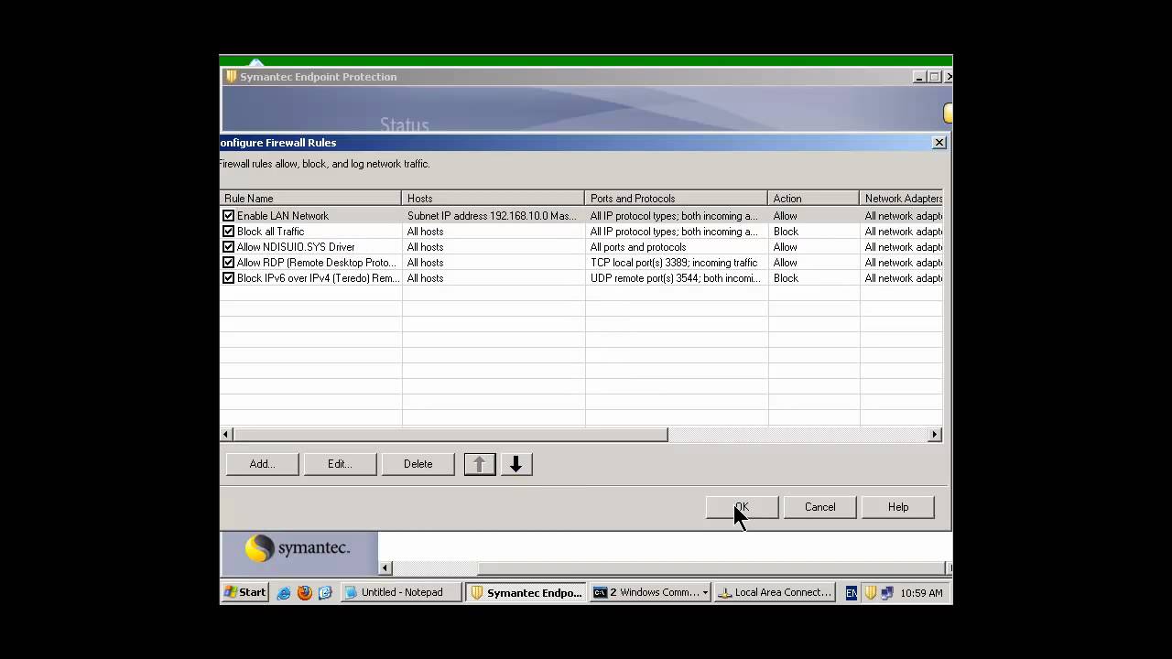Click 'All ports and protocols' cell
Screen dimensions: 1172x659
[676, 247]
